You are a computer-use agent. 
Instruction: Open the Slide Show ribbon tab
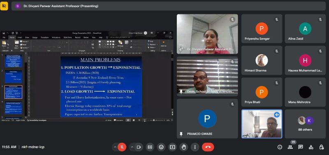(x=67, y=37)
